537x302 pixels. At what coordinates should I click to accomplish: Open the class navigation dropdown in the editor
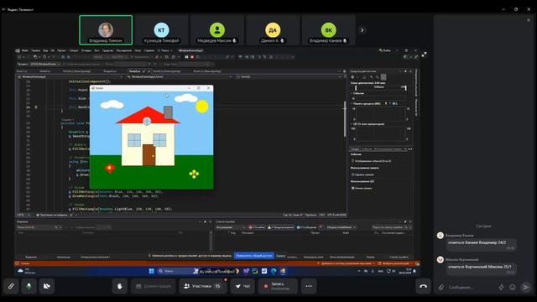180,77
